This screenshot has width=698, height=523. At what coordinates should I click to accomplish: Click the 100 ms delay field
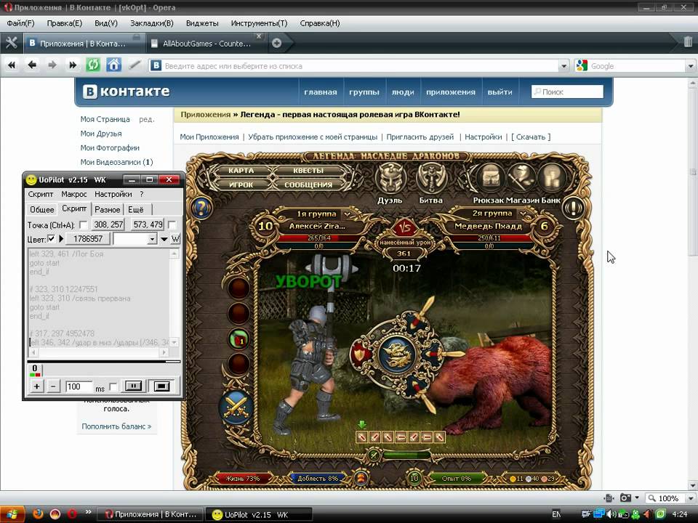79,386
